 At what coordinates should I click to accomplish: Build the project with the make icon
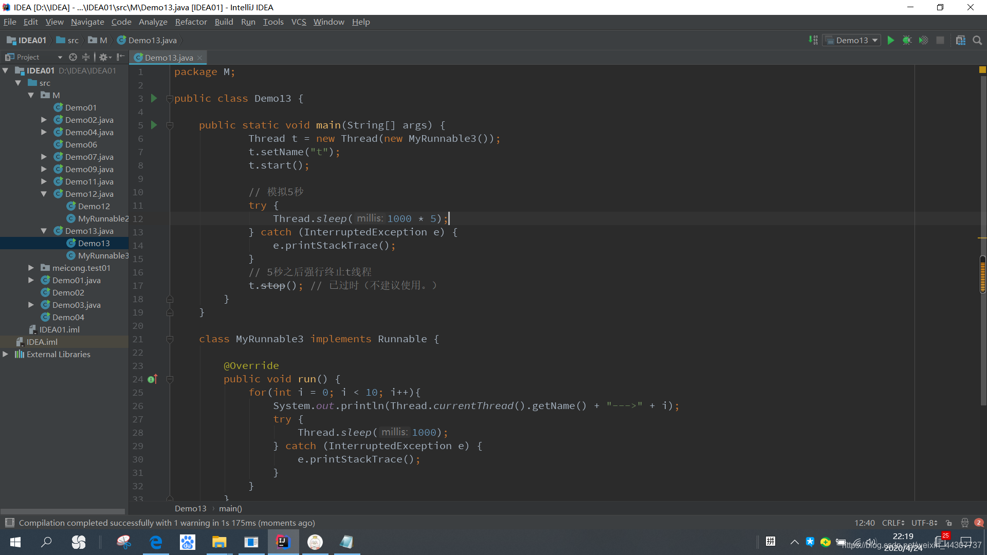click(813, 40)
